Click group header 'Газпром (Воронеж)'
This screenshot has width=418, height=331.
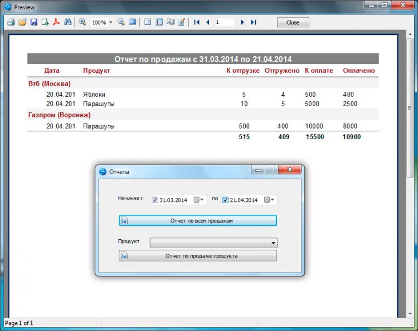[x=60, y=115]
